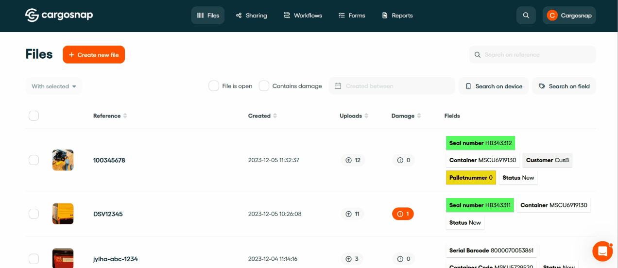Switch to the Workflows tab
Image resolution: width=618 pixels, height=268 pixels.
pos(303,16)
